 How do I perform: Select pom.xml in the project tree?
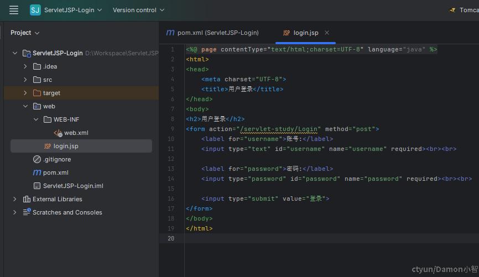click(56, 173)
